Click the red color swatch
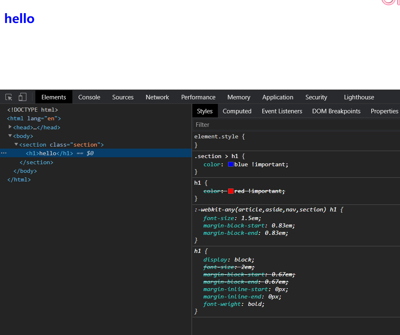The height and width of the screenshot is (335, 400). (x=231, y=191)
